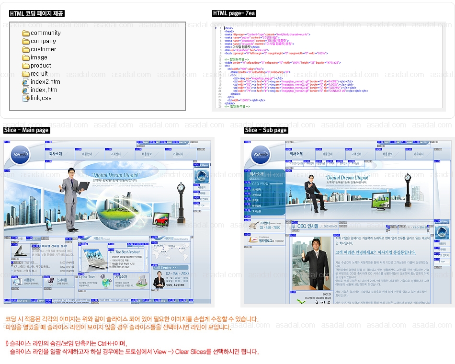Click the 제품문의 monitor icon on Main page
455x364 pixels.
pos(17,281)
